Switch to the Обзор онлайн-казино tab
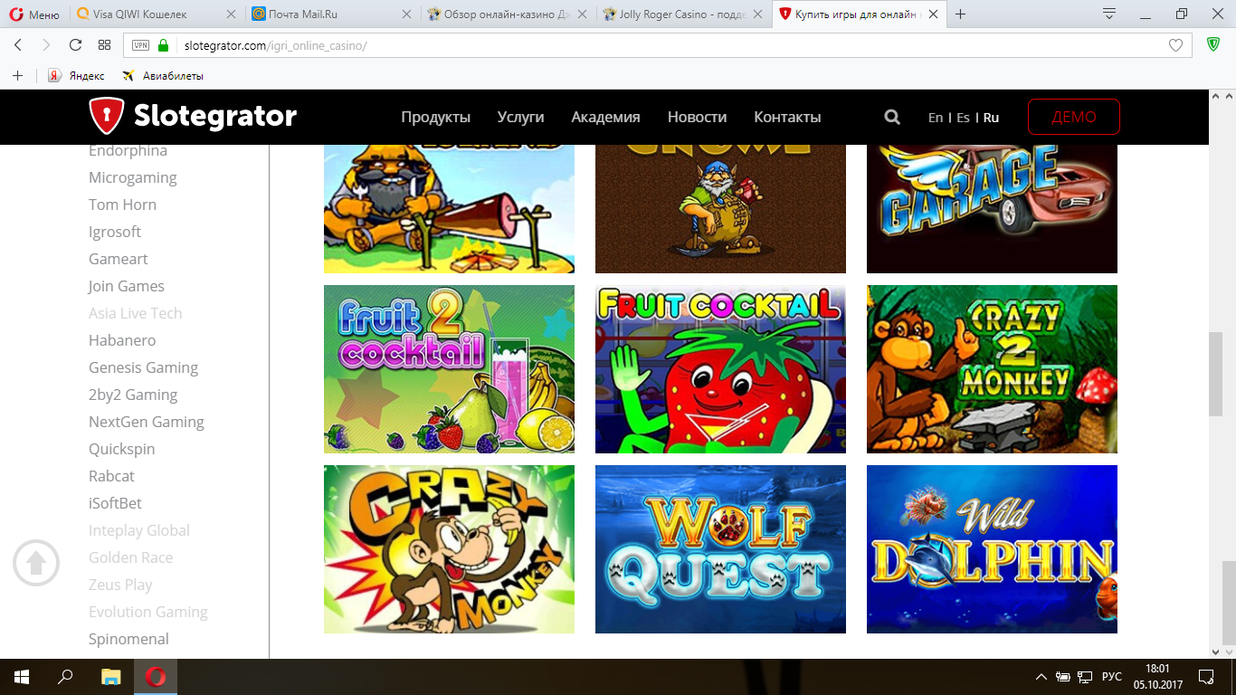This screenshot has width=1236, height=695. [508, 14]
